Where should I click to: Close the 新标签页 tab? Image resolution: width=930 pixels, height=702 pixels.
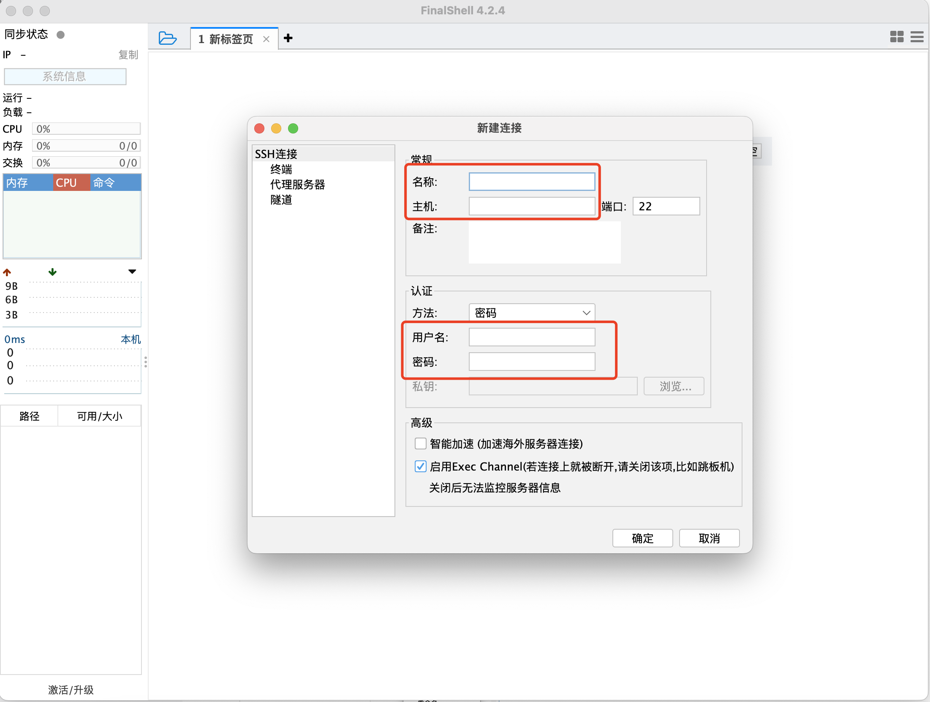[266, 39]
